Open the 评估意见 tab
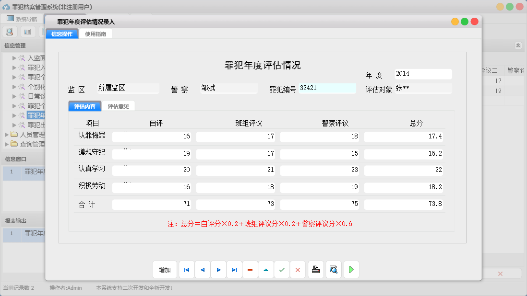The width and height of the screenshot is (527, 296). pyautogui.click(x=120, y=106)
